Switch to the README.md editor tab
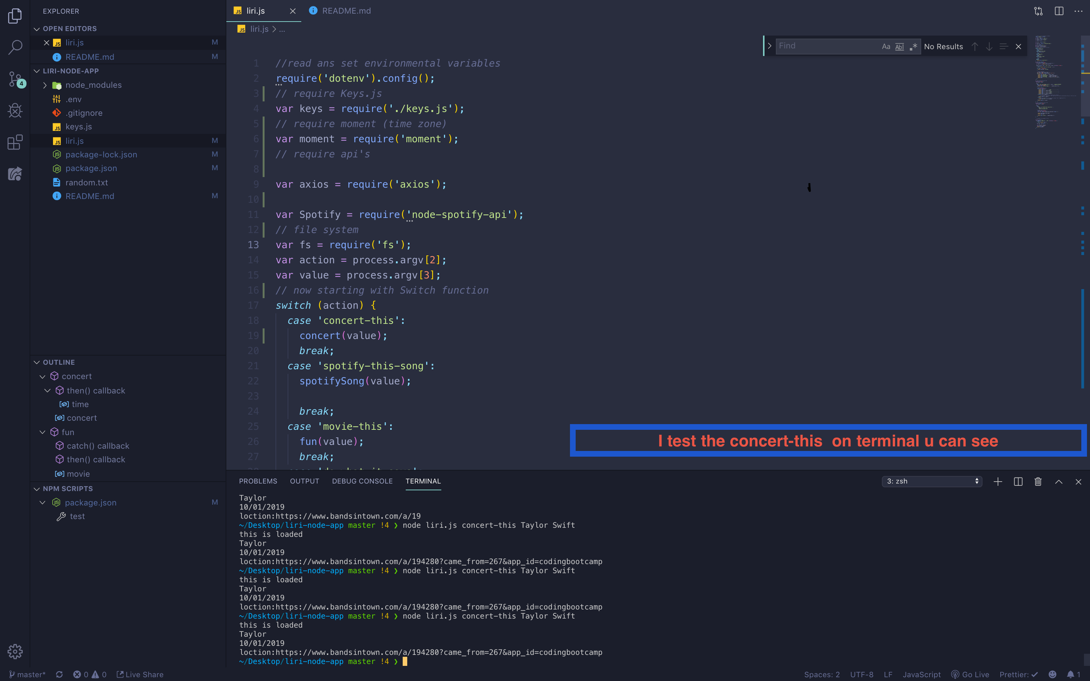This screenshot has width=1090, height=681. [x=346, y=11]
